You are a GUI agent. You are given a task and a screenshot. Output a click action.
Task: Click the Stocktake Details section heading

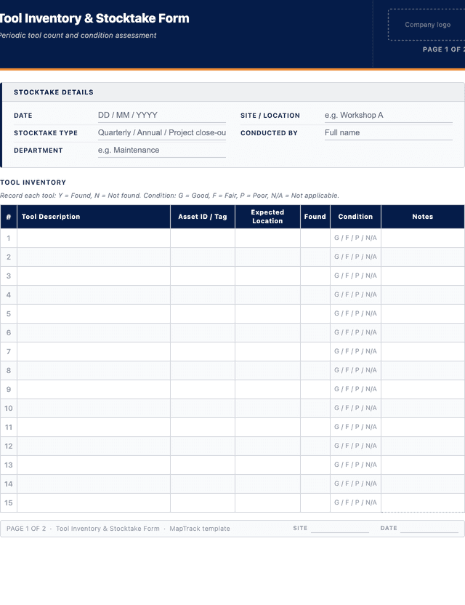(x=54, y=92)
